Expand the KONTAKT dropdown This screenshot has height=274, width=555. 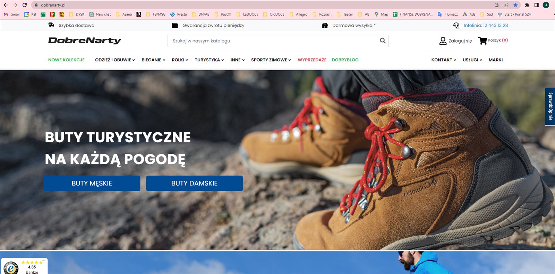click(444, 60)
